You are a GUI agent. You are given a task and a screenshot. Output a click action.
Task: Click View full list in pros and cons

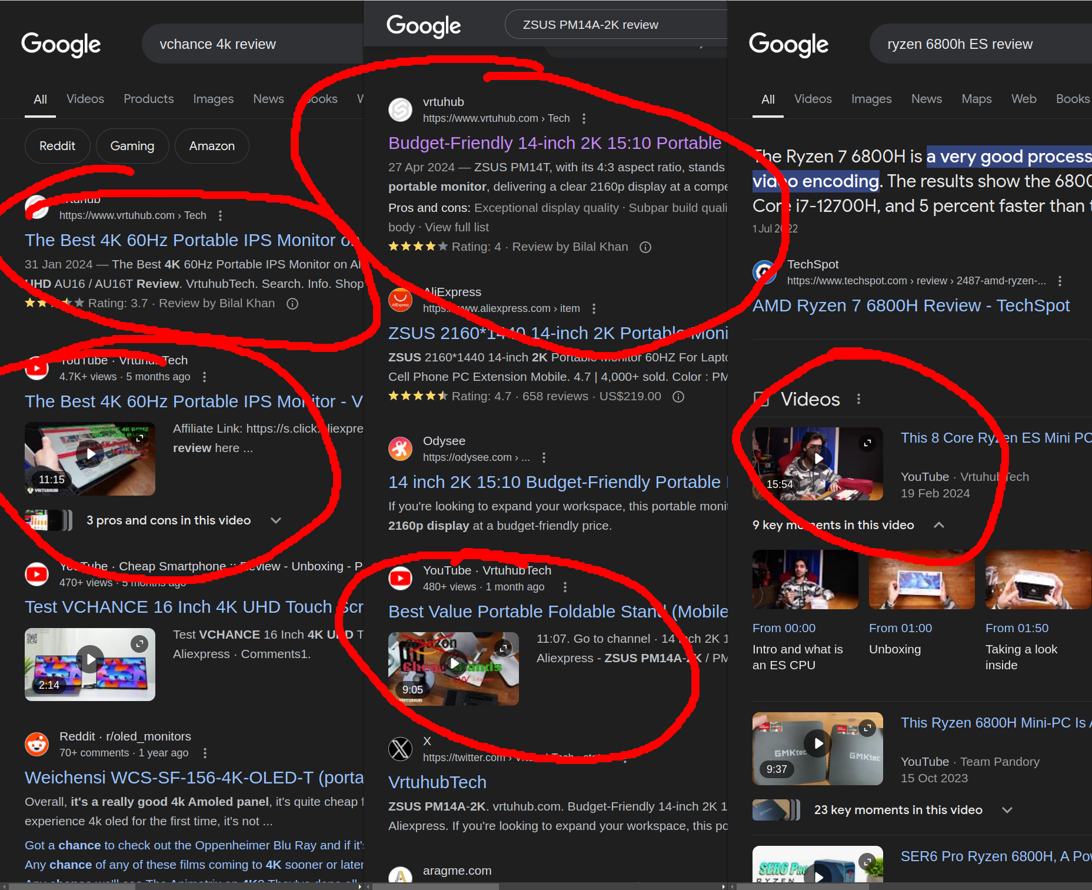coord(457,227)
